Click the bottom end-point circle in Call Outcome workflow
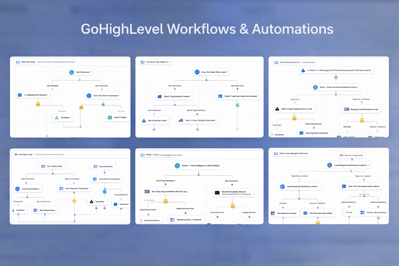 47,136
